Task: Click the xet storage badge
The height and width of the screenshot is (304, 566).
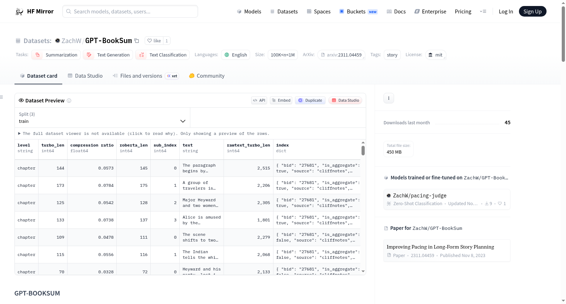Action: tap(172, 76)
